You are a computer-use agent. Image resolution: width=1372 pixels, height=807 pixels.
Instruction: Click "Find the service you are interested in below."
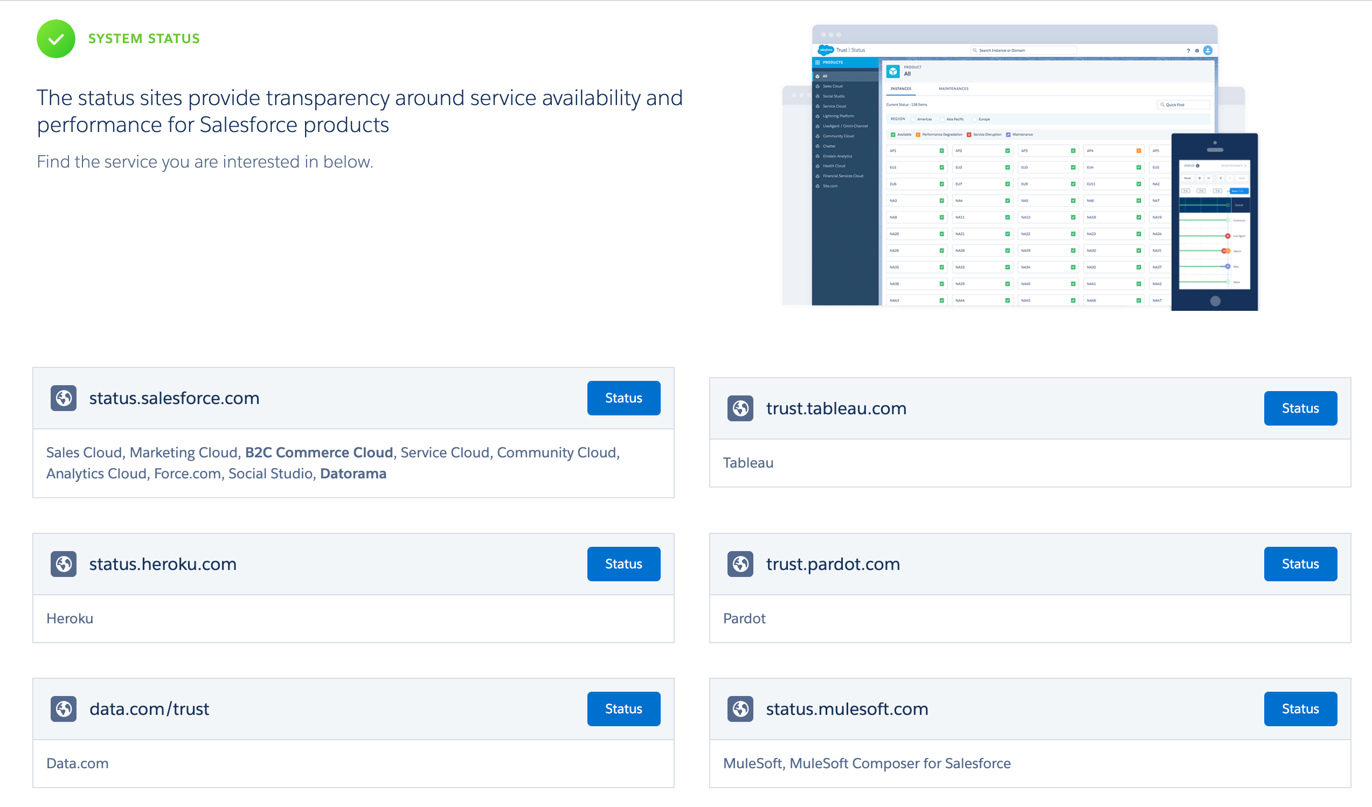(205, 162)
